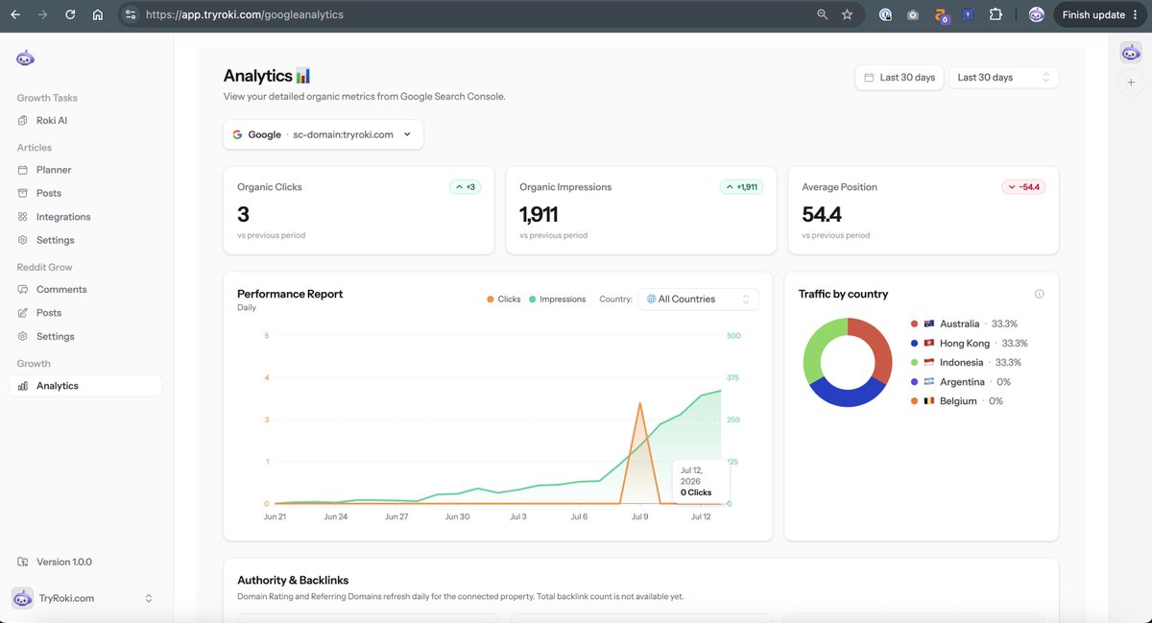
Task: Open the Last 30 days date range picker
Action: [x=900, y=77]
